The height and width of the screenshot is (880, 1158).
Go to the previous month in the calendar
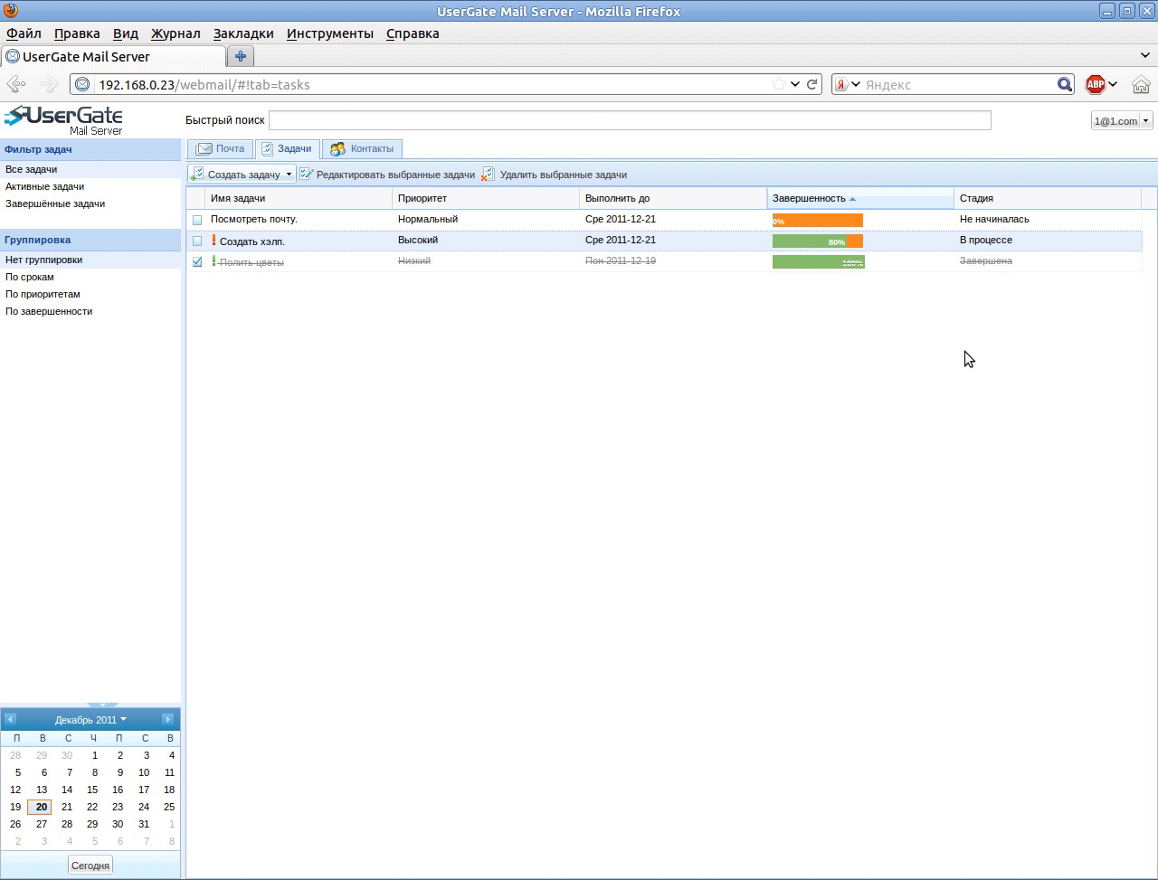[x=10, y=720]
